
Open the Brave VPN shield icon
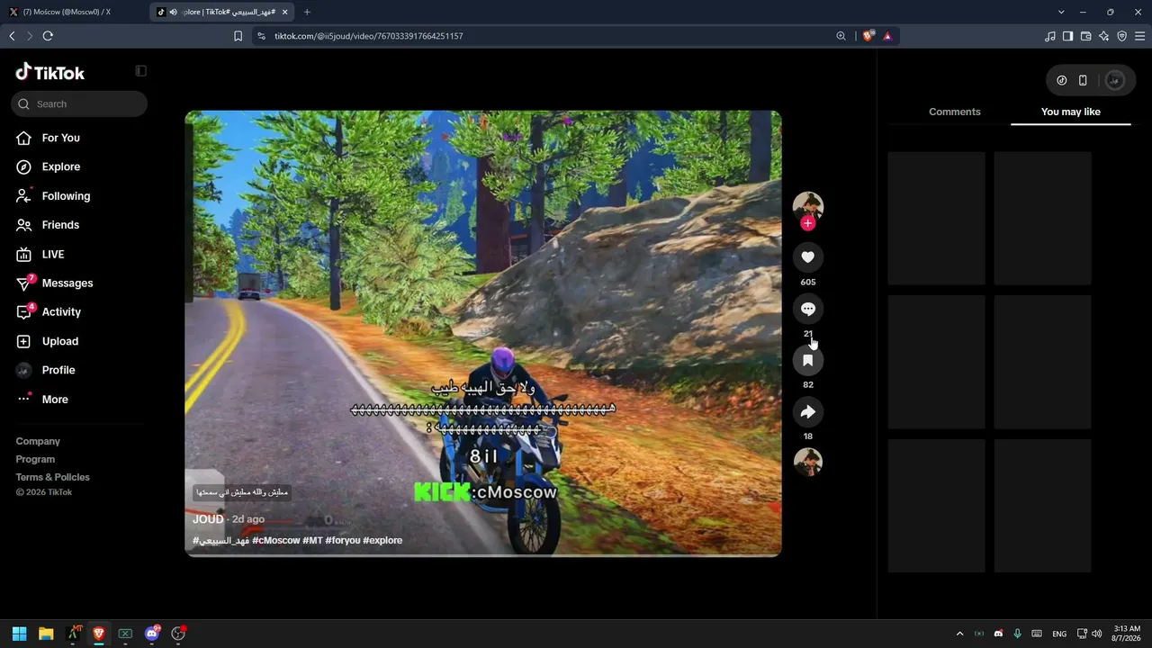click(1121, 36)
